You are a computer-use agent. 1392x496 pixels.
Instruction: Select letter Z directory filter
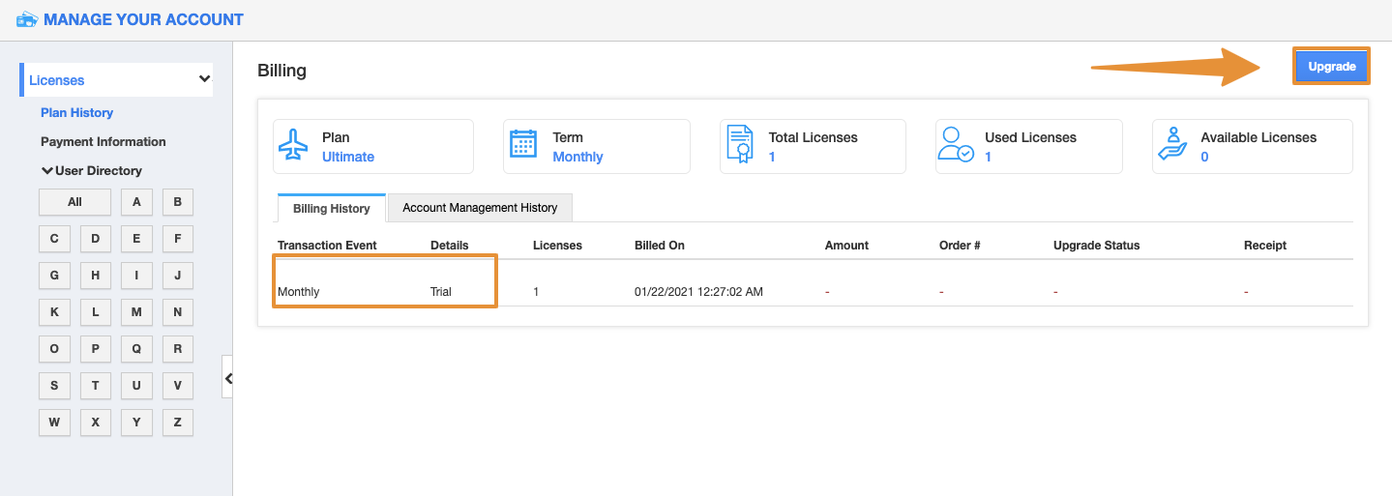[x=177, y=423]
